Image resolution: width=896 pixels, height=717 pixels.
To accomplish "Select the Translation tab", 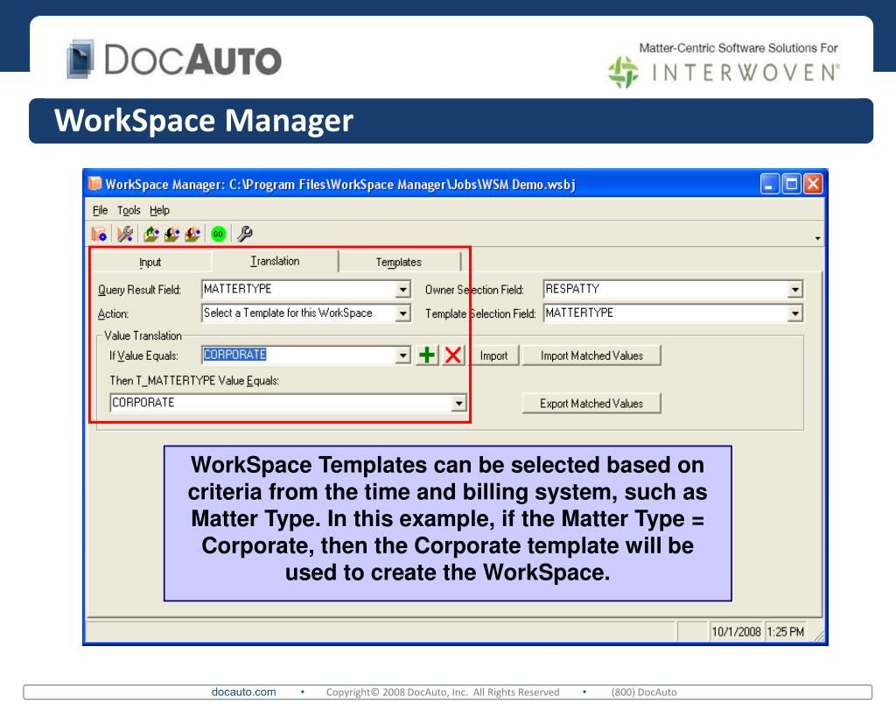I will coord(275,261).
